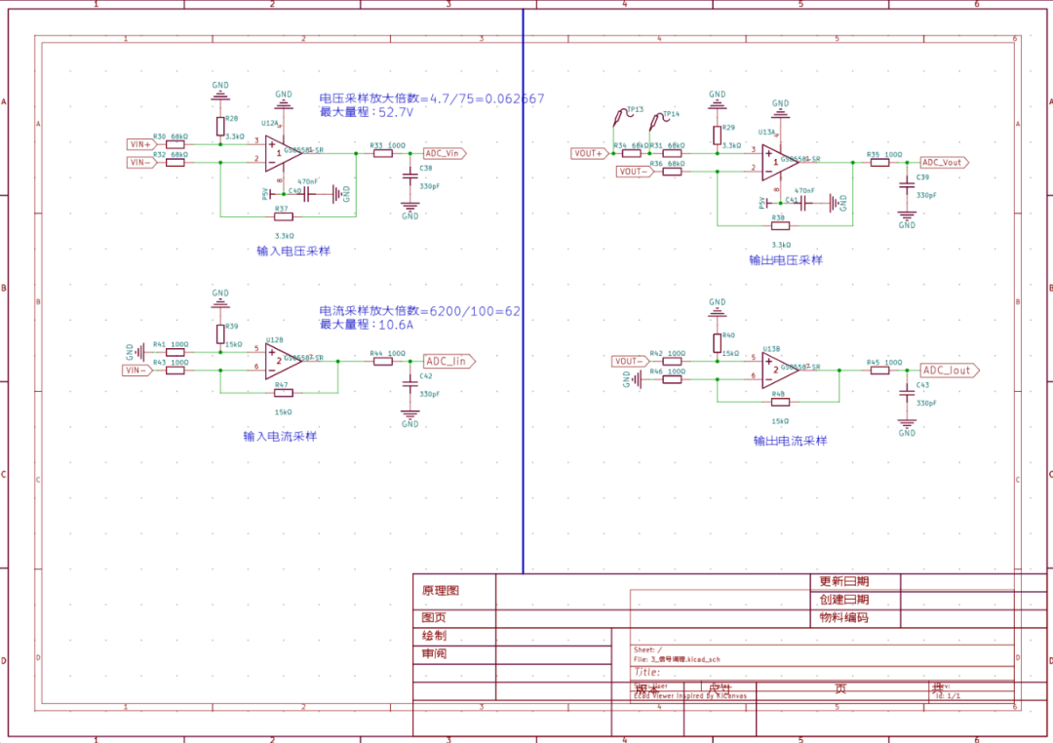Select resistor R41 100Ω
Screen dimensions: 1053x743
[175, 352]
